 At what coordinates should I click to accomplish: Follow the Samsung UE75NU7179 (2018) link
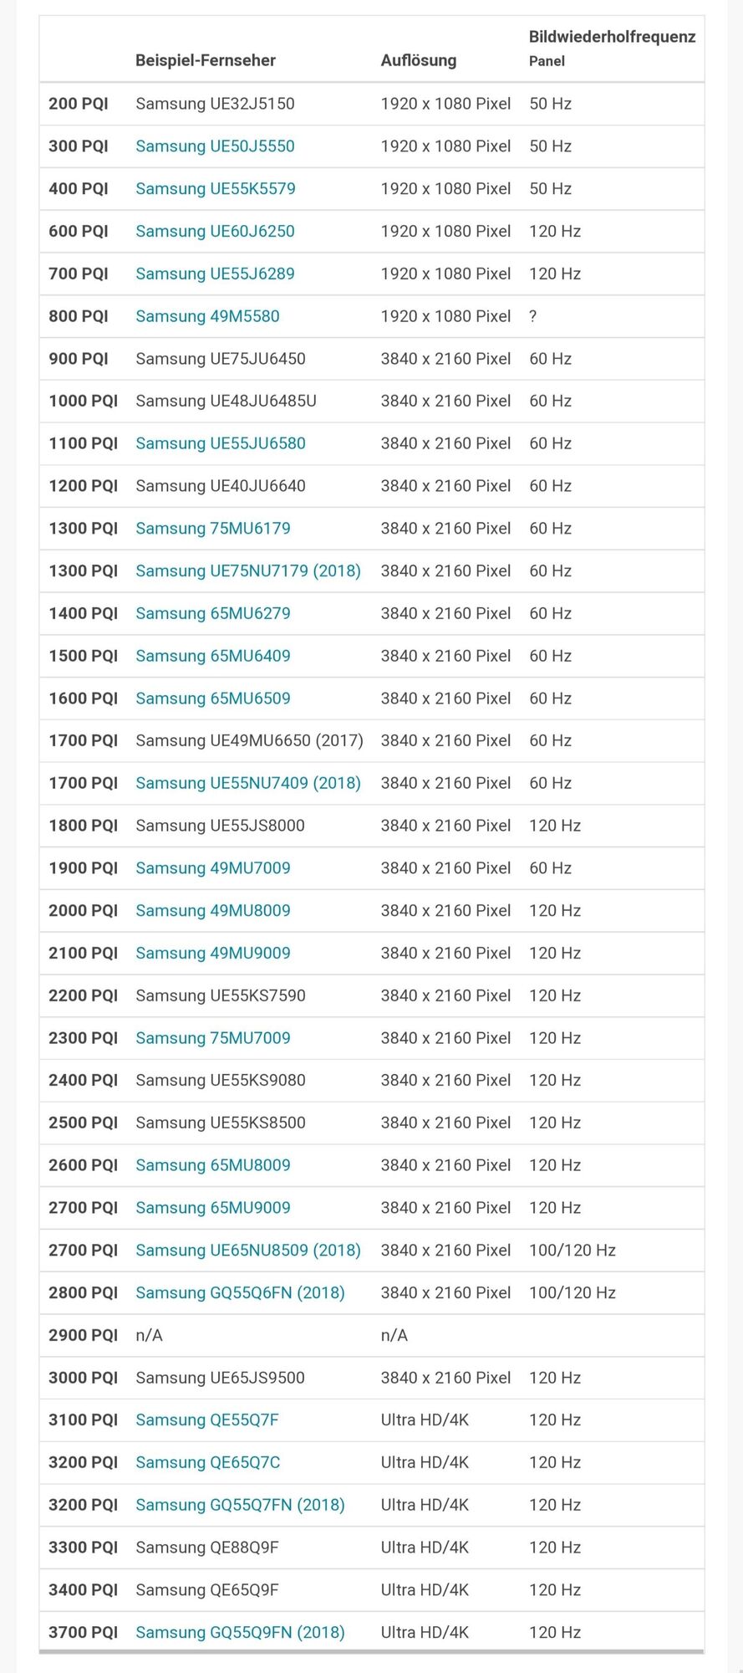click(x=248, y=570)
